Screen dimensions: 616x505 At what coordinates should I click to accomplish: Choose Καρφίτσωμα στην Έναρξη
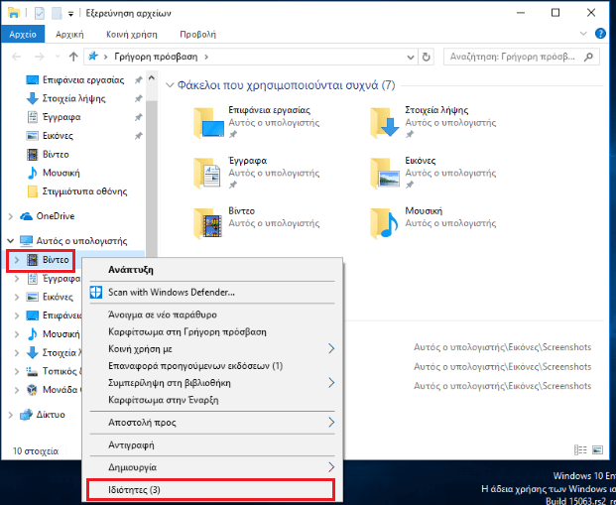212,400
